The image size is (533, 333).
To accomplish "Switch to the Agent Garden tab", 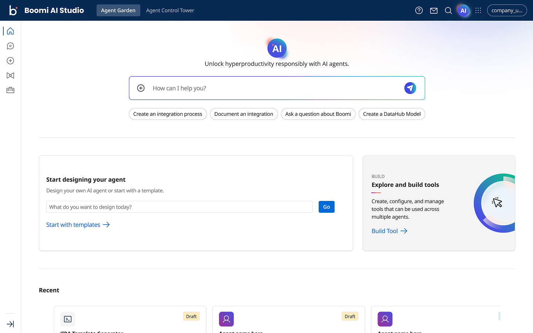I will pos(118,10).
